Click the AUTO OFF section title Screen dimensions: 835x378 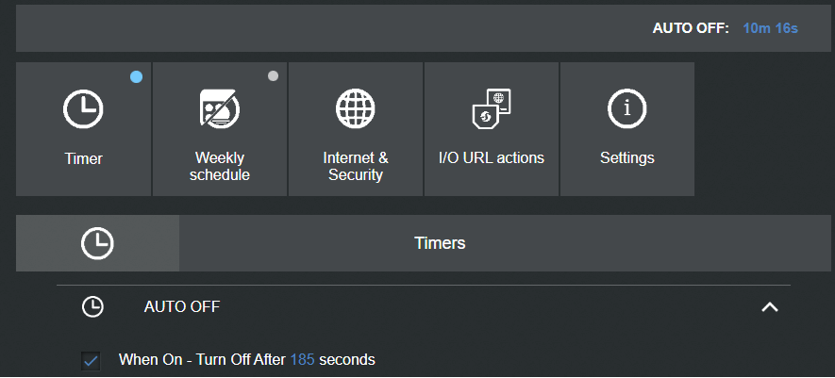(x=181, y=307)
